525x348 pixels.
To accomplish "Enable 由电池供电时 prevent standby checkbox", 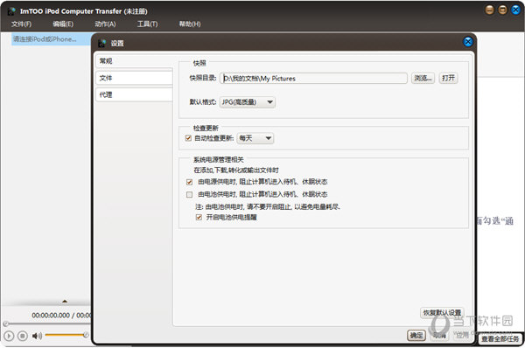I will tap(189, 194).
